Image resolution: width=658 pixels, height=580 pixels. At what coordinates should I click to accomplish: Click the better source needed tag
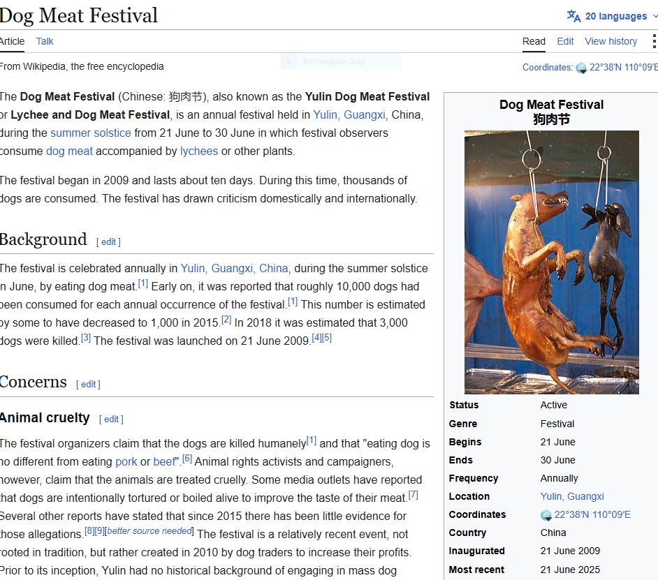149,530
